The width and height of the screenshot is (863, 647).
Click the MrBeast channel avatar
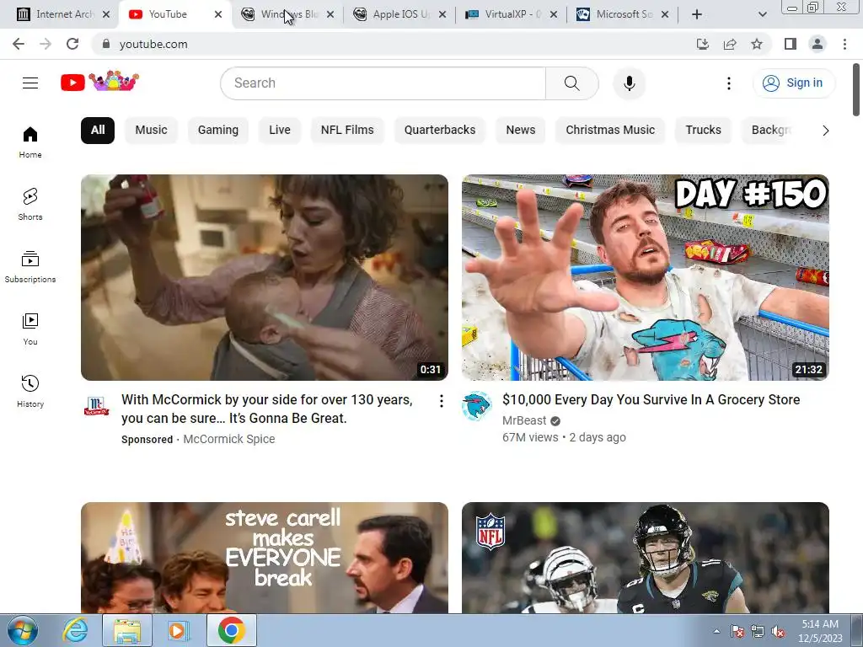tap(477, 407)
